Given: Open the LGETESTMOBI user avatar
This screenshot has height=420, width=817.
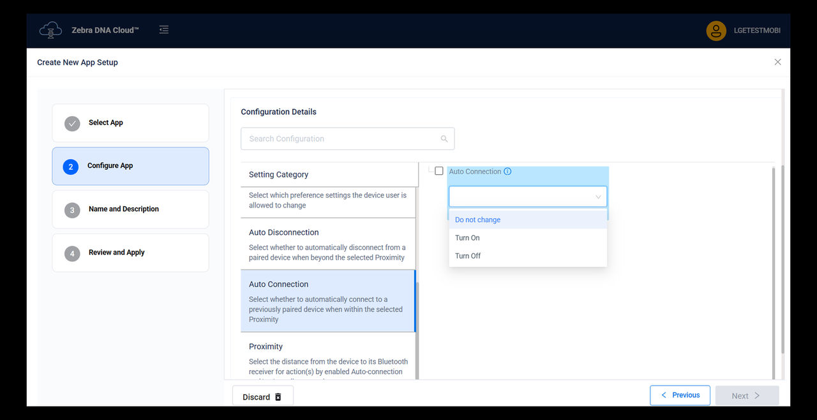Looking at the screenshot, I should click(x=716, y=30).
